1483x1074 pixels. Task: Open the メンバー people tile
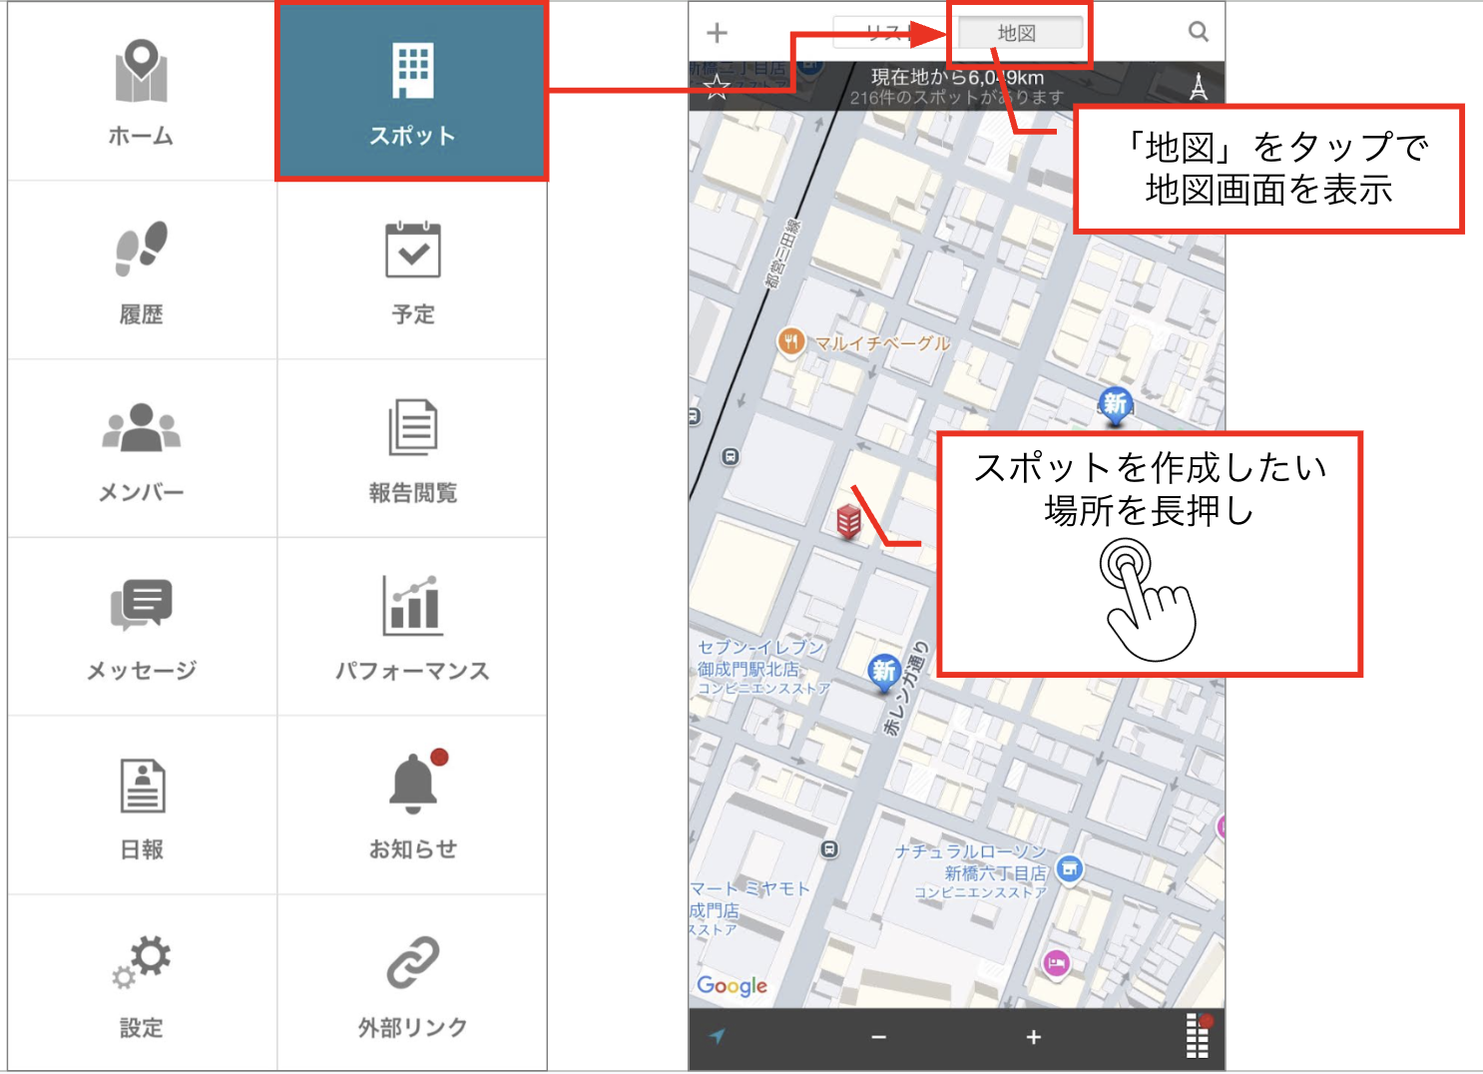(142, 449)
